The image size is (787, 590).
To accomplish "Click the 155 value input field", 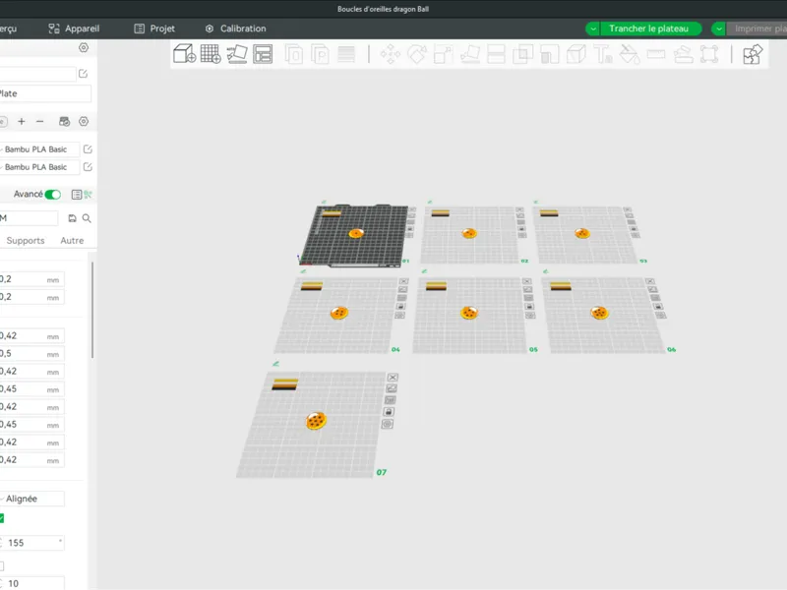I will 32,543.
